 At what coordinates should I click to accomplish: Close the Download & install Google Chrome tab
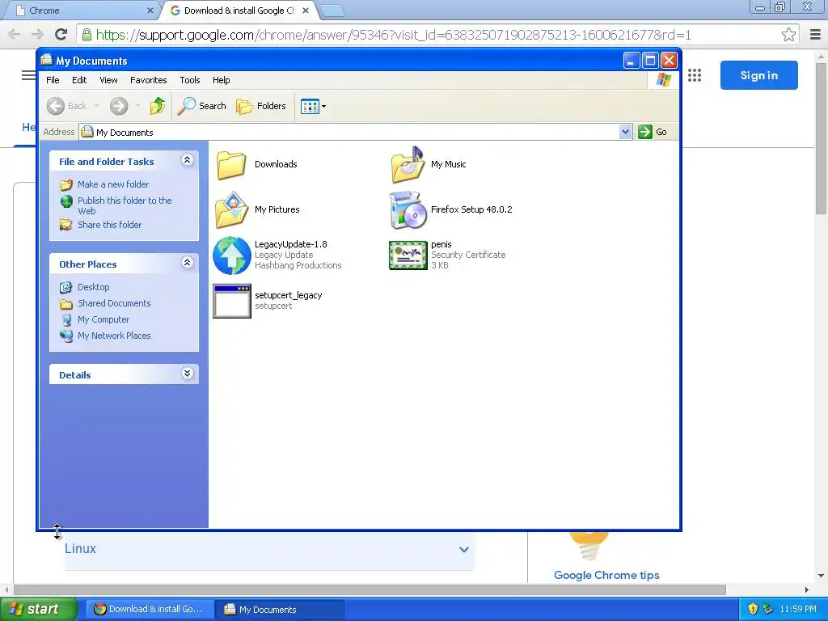point(305,11)
